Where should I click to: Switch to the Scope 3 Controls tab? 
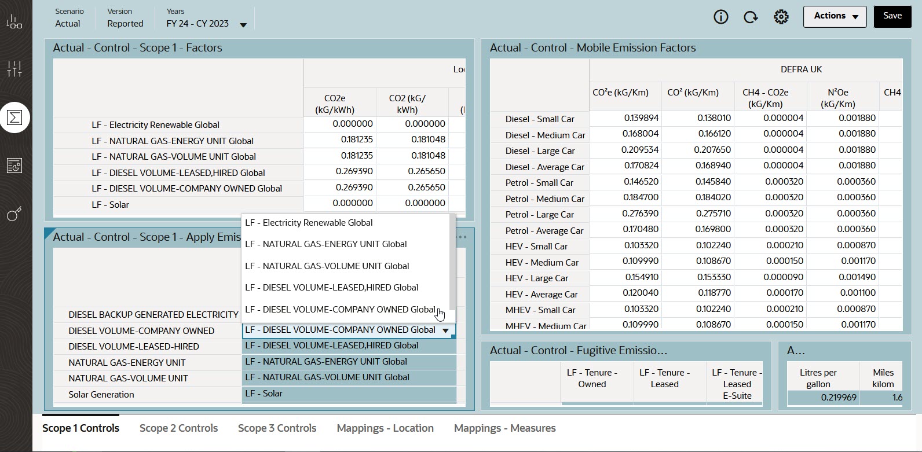tap(277, 428)
